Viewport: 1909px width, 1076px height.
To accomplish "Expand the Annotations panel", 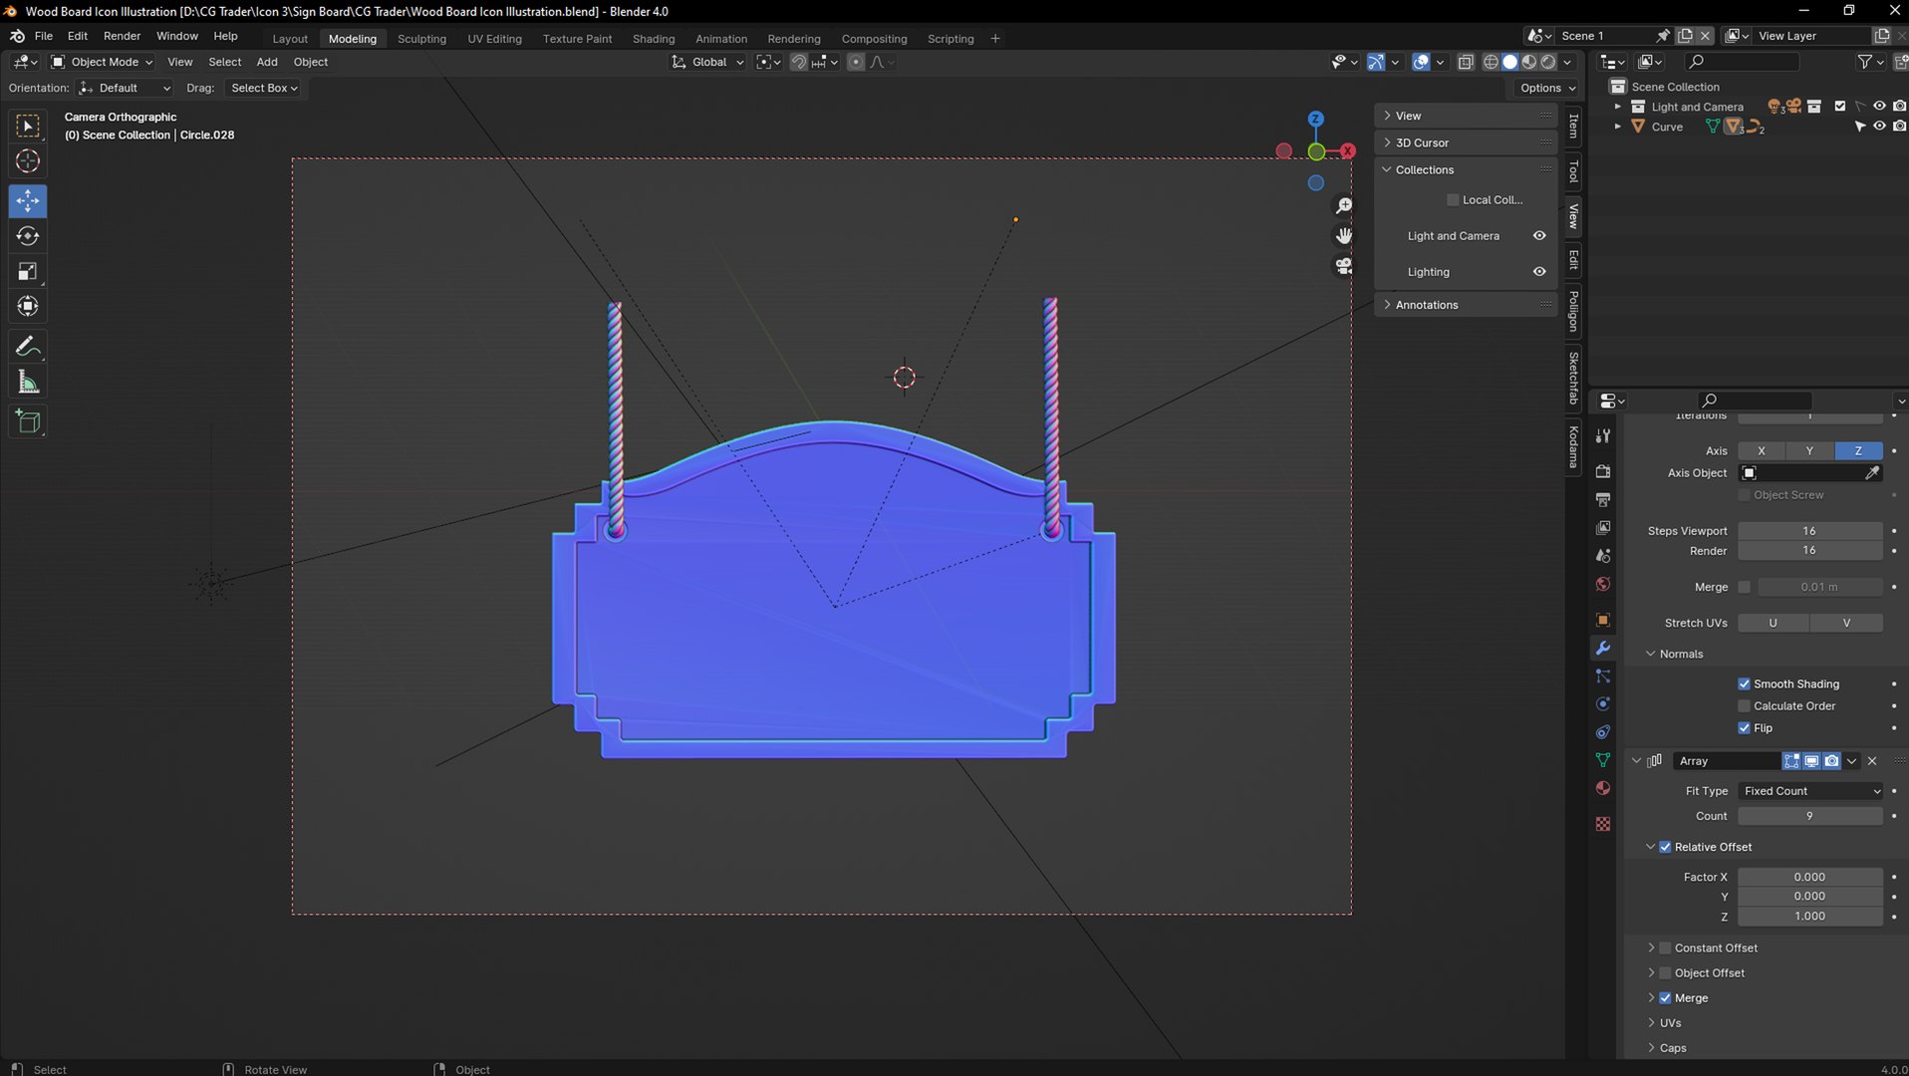I will [x=1426, y=305].
